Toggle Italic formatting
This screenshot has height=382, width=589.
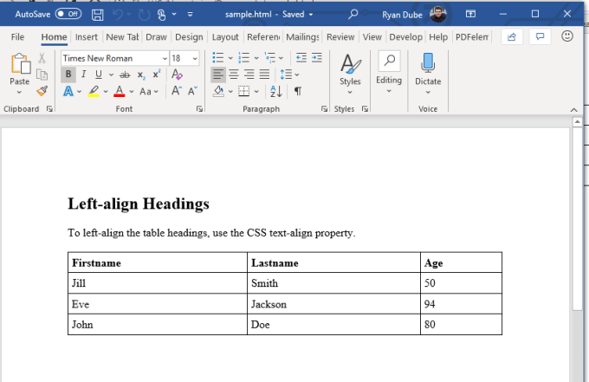(84, 74)
